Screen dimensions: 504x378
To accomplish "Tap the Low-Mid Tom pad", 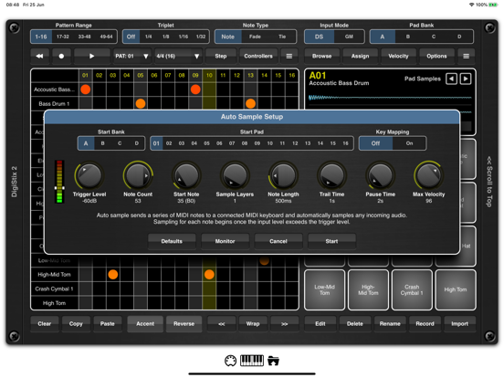I will pyautogui.click(x=325, y=289).
